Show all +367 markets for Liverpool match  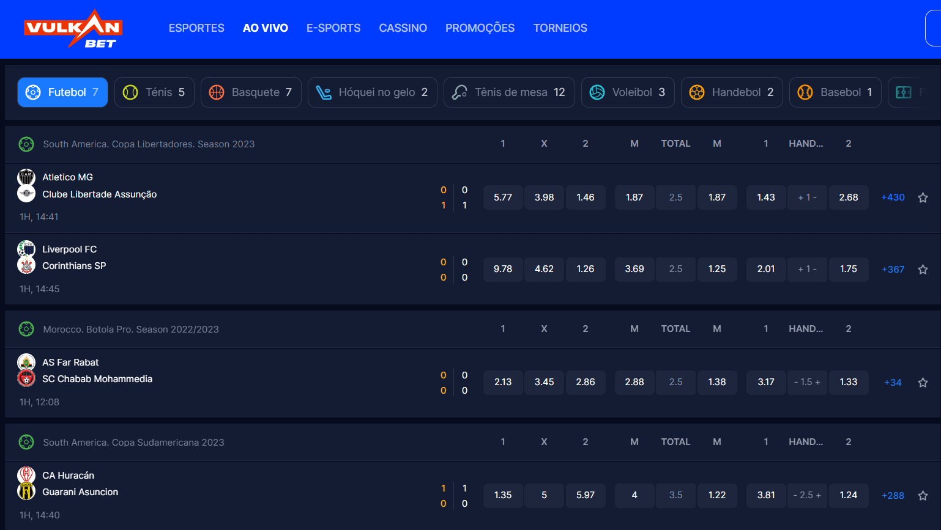(893, 269)
